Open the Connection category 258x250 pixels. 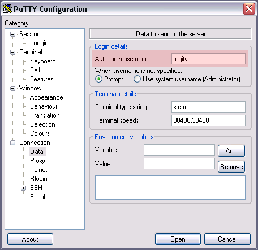[35, 143]
